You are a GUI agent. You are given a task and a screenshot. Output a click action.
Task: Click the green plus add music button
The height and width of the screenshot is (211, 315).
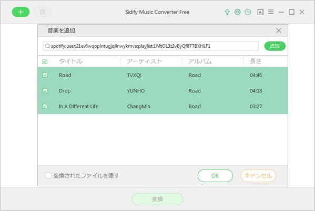coord(21,12)
